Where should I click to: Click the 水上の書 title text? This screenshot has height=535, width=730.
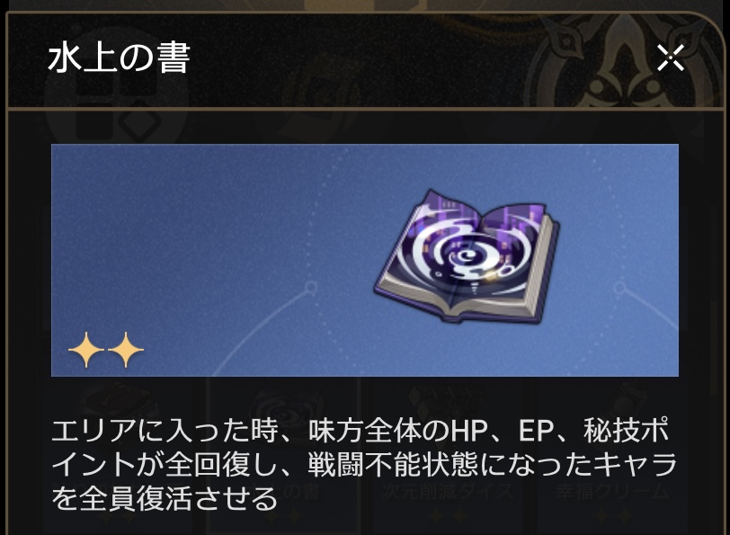point(120,58)
